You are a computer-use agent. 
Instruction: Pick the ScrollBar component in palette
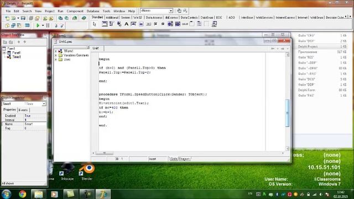click(x=185, y=24)
